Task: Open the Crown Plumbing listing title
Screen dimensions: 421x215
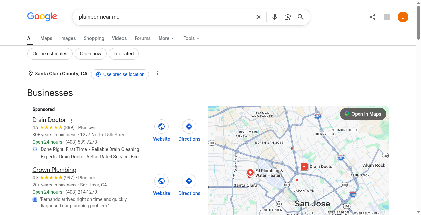Action: click(x=54, y=170)
